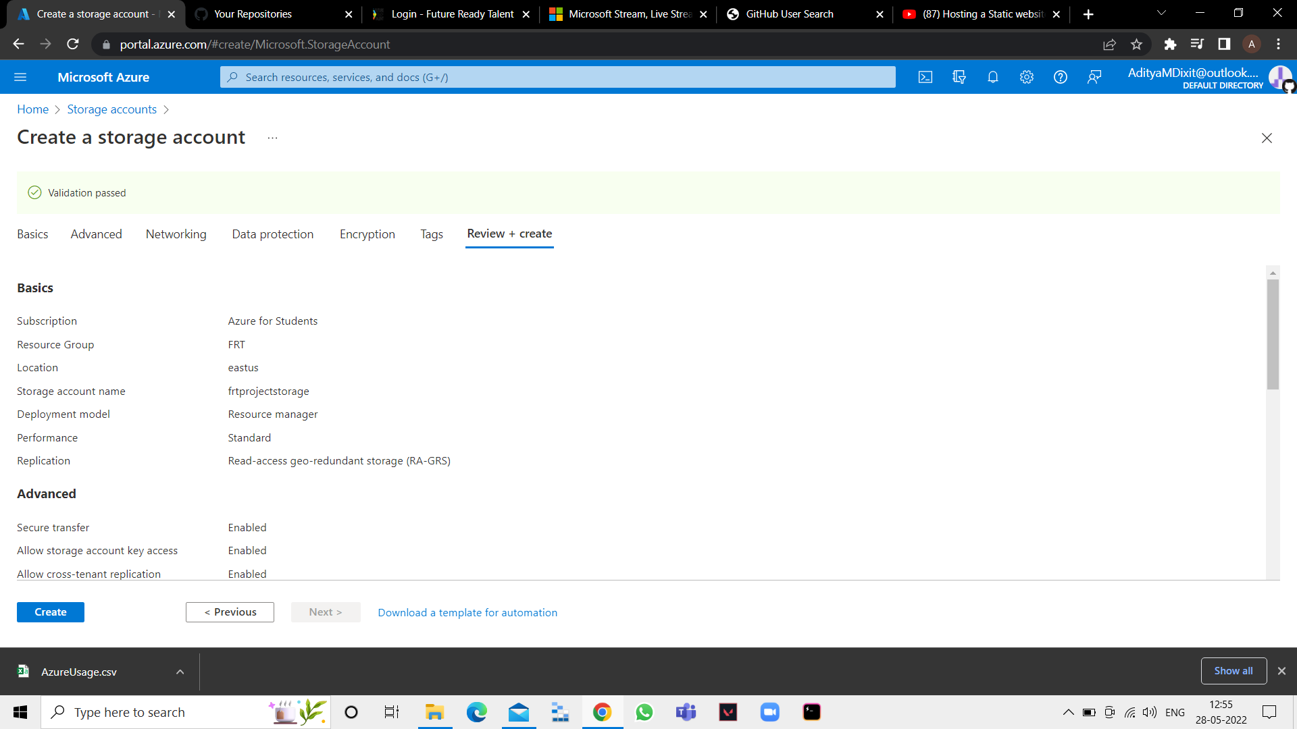Image resolution: width=1297 pixels, height=729 pixels.
Task: Open the portal hamburger menu
Action: [x=20, y=77]
